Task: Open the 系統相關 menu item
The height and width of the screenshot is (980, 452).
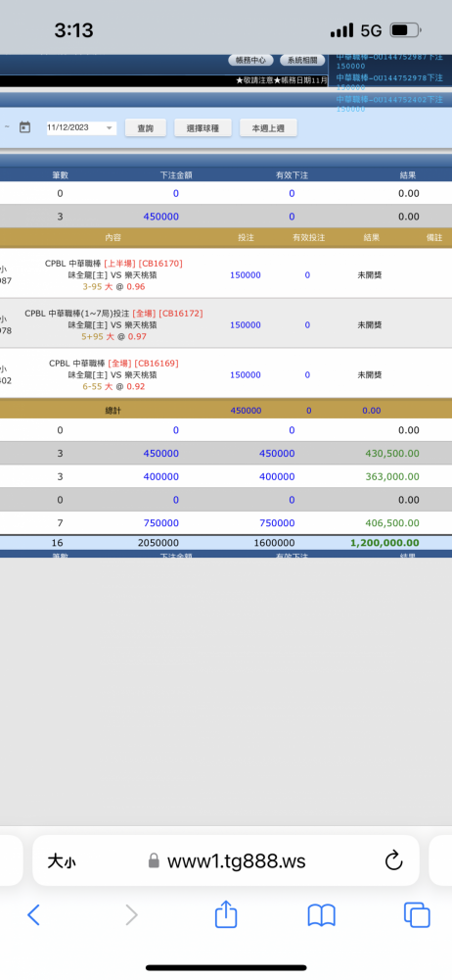Action: coord(302,61)
